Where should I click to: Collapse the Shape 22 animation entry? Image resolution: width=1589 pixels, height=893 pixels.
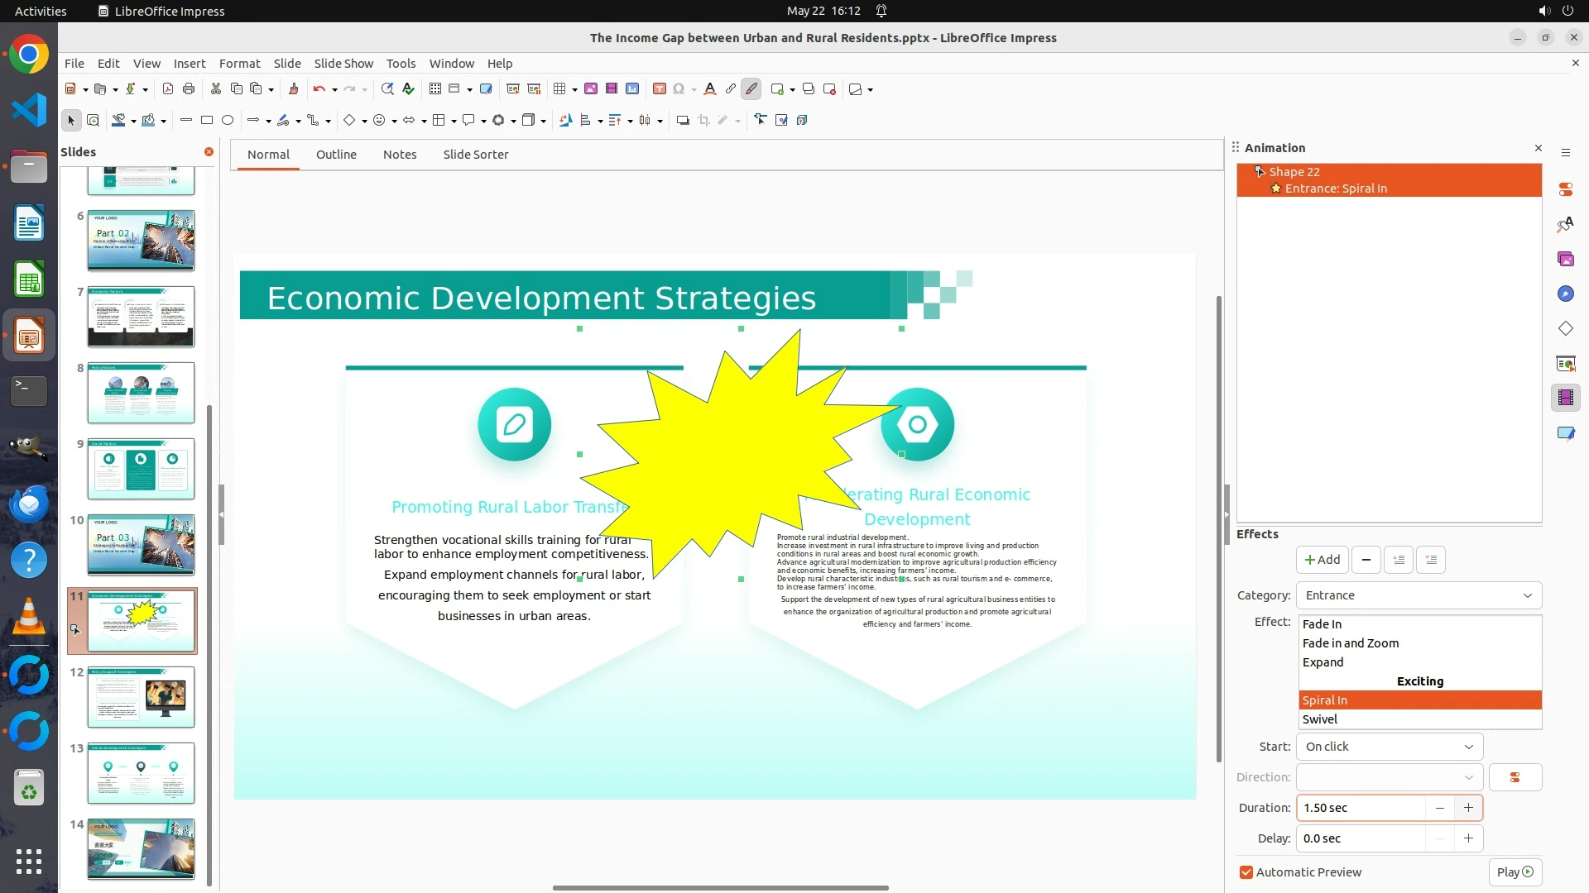pos(1258,172)
